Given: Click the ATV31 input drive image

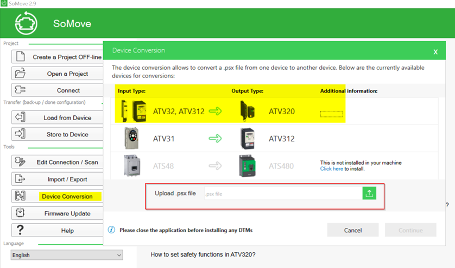Looking at the screenshot, I should click(131, 139).
